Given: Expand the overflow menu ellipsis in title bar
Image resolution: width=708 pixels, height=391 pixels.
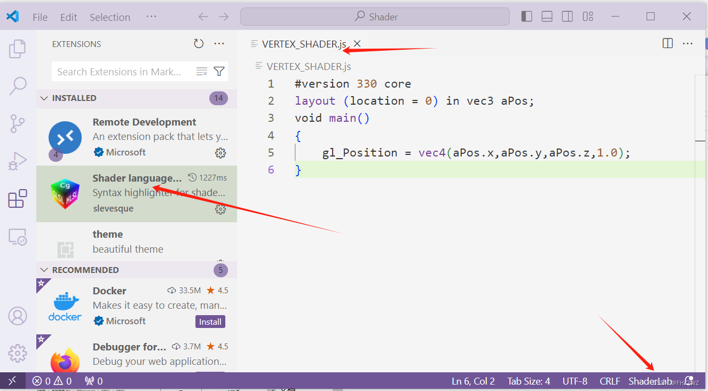Looking at the screenshot, I should click(151, 17).
